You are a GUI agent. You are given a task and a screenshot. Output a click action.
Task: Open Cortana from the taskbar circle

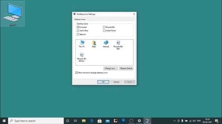coord(68,121)
